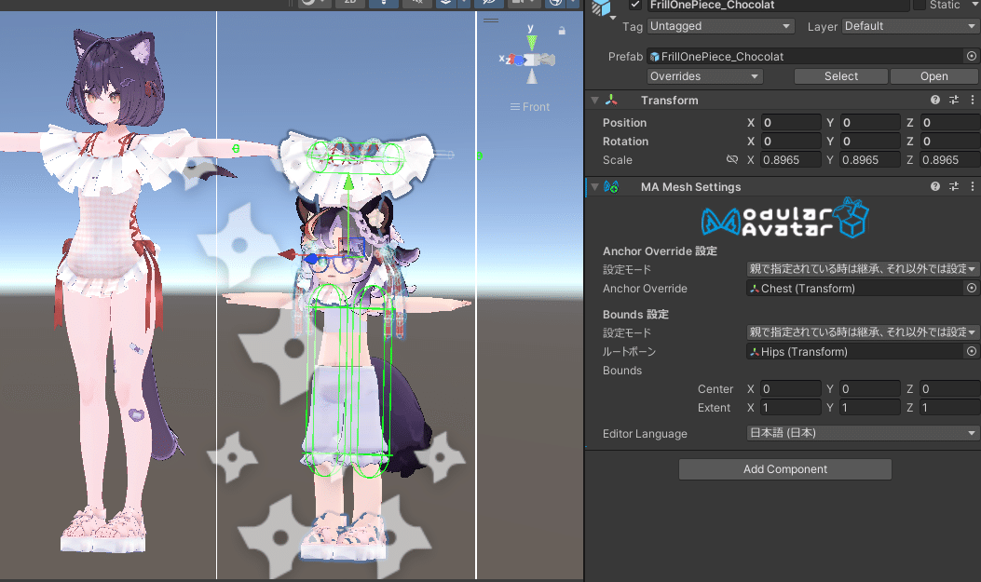Enable constrained scale proportions link icon
981x582 pixels.
point(733,159)
